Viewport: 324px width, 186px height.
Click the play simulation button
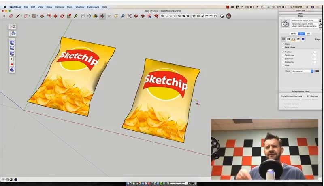(12, 59)
